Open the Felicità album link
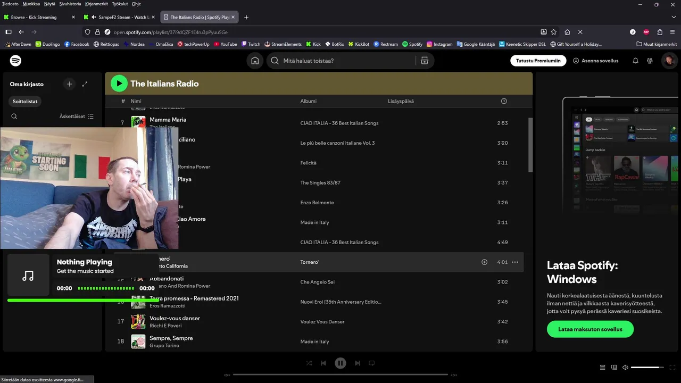Screen dimensions: 681x383 click(308, 163)
